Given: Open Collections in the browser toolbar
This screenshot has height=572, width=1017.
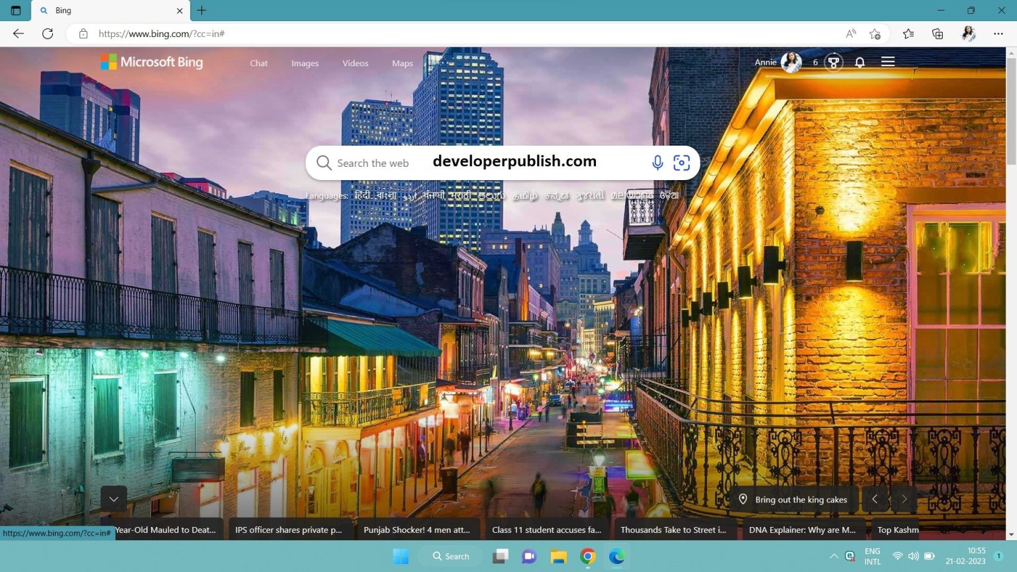Looking at the screenshot, I should point(938,34).
